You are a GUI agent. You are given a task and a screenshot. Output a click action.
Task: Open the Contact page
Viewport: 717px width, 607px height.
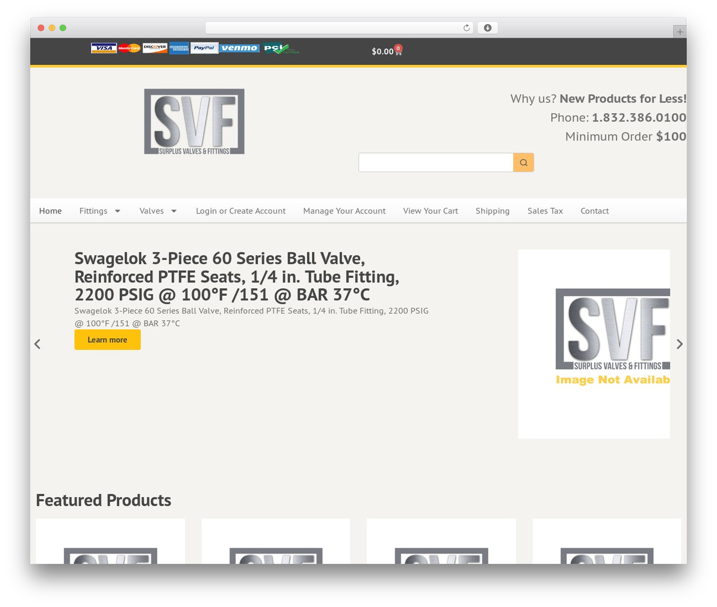(x=595, y=211)
